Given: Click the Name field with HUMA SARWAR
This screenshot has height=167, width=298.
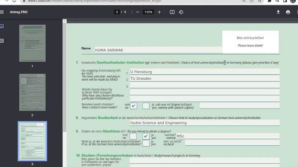Looking at the screenshot, I should pyautogui.click(x=158, y=50).
